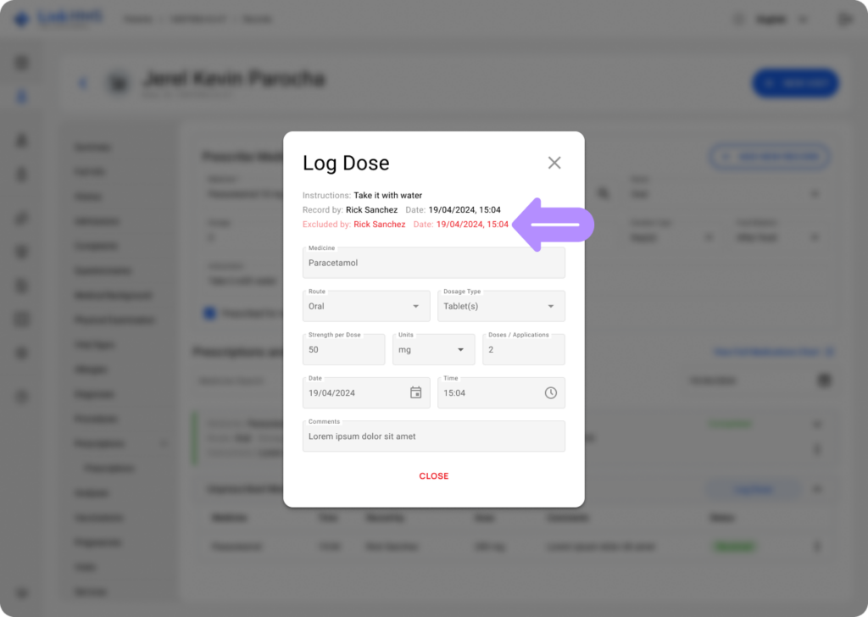Image resolution: width=868 pixels, height=617 pixels.
Task: Open the calendar picker in Date field
Action: click(x=415, y=392)
